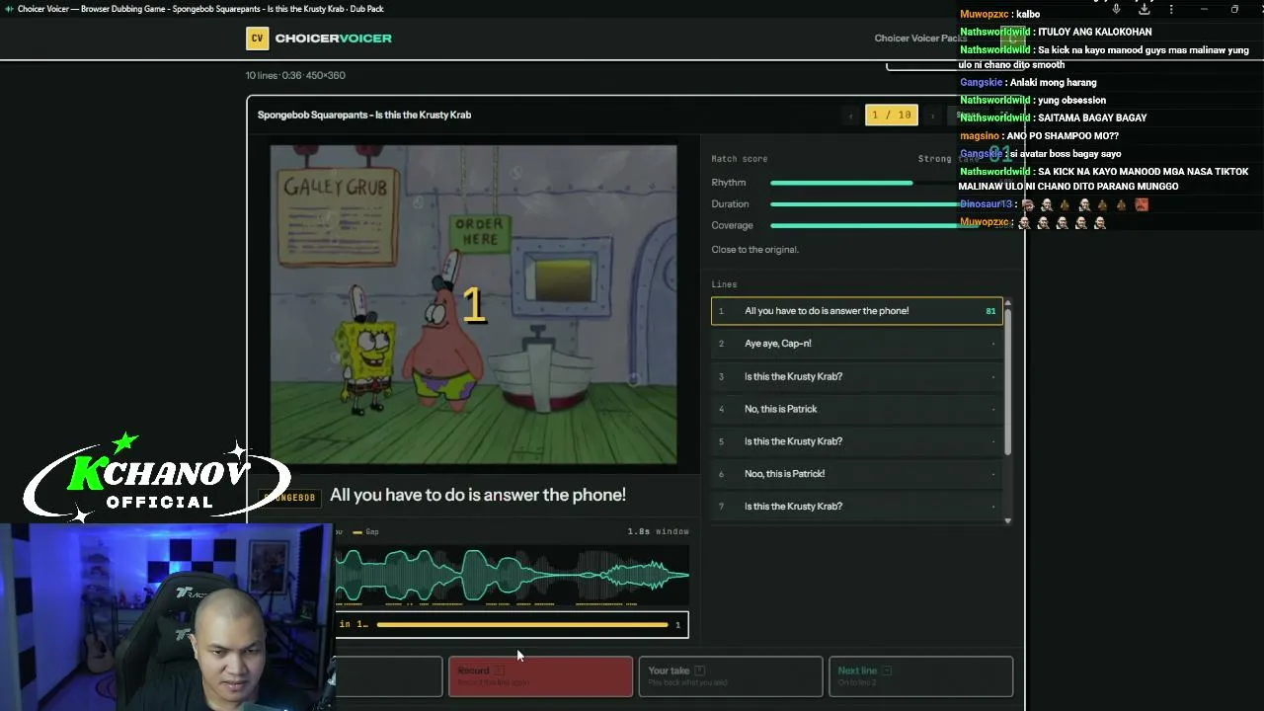Screen dimensions: 1264x711
Task: Select line 2 'Aye aye, Cap-n!'
Action: (856, 344)
